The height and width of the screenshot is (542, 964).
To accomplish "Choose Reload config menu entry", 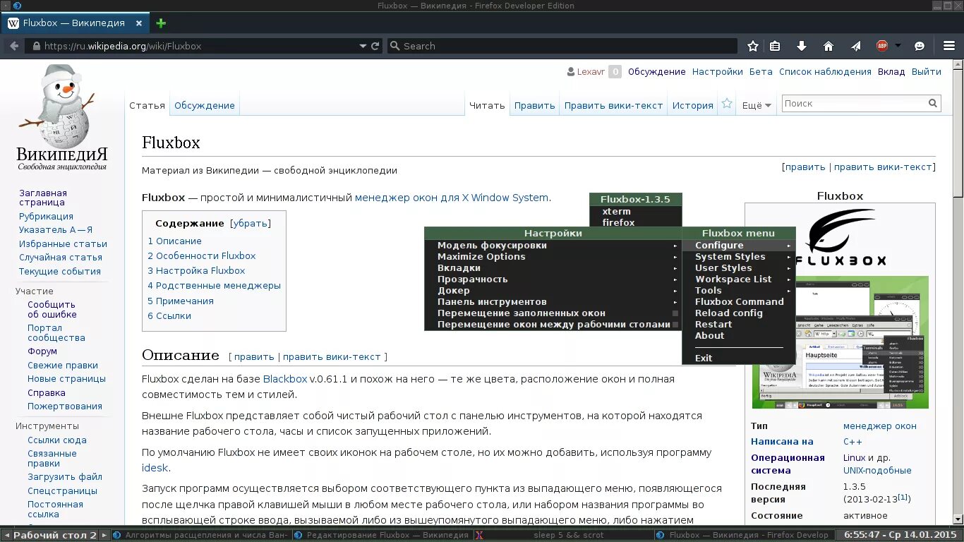I will click(739, 313).
